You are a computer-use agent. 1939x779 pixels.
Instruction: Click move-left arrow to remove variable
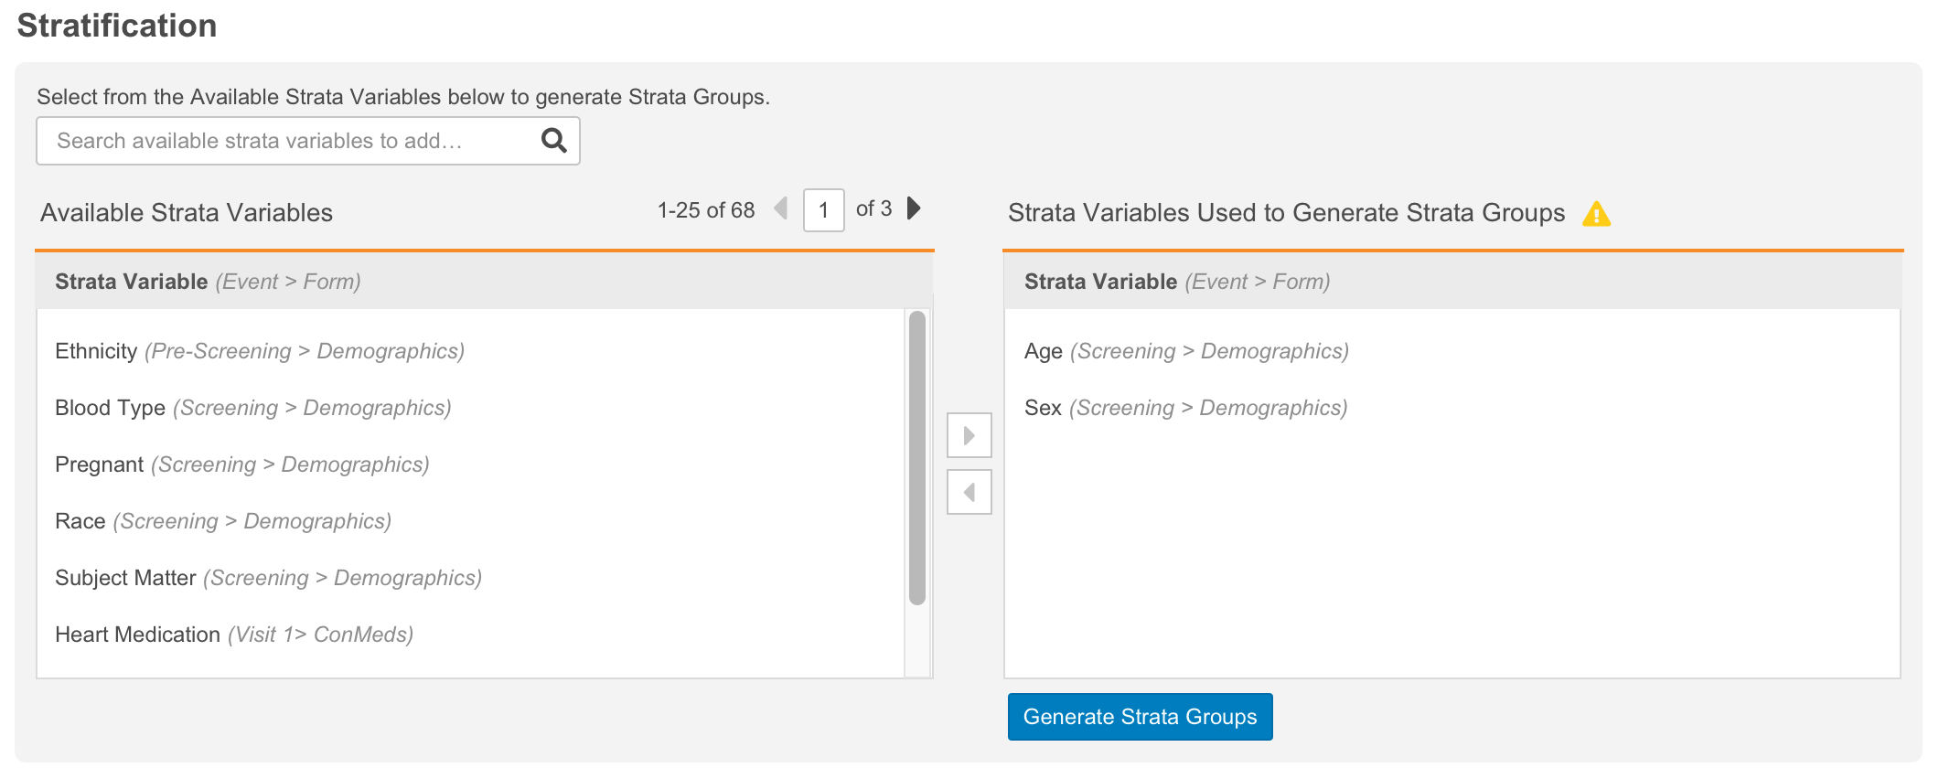pos(969,493)
